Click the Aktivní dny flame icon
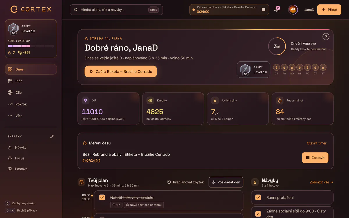Image resolution: width=349 pixels, height=218 pixels. point(215,101)
